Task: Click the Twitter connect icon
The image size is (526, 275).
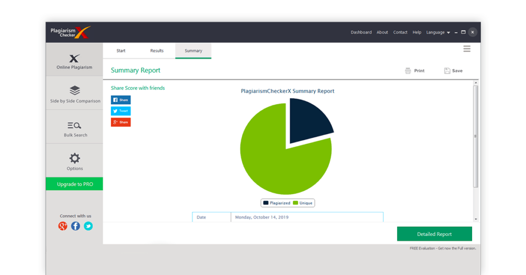Action: (x=88, y=226)
